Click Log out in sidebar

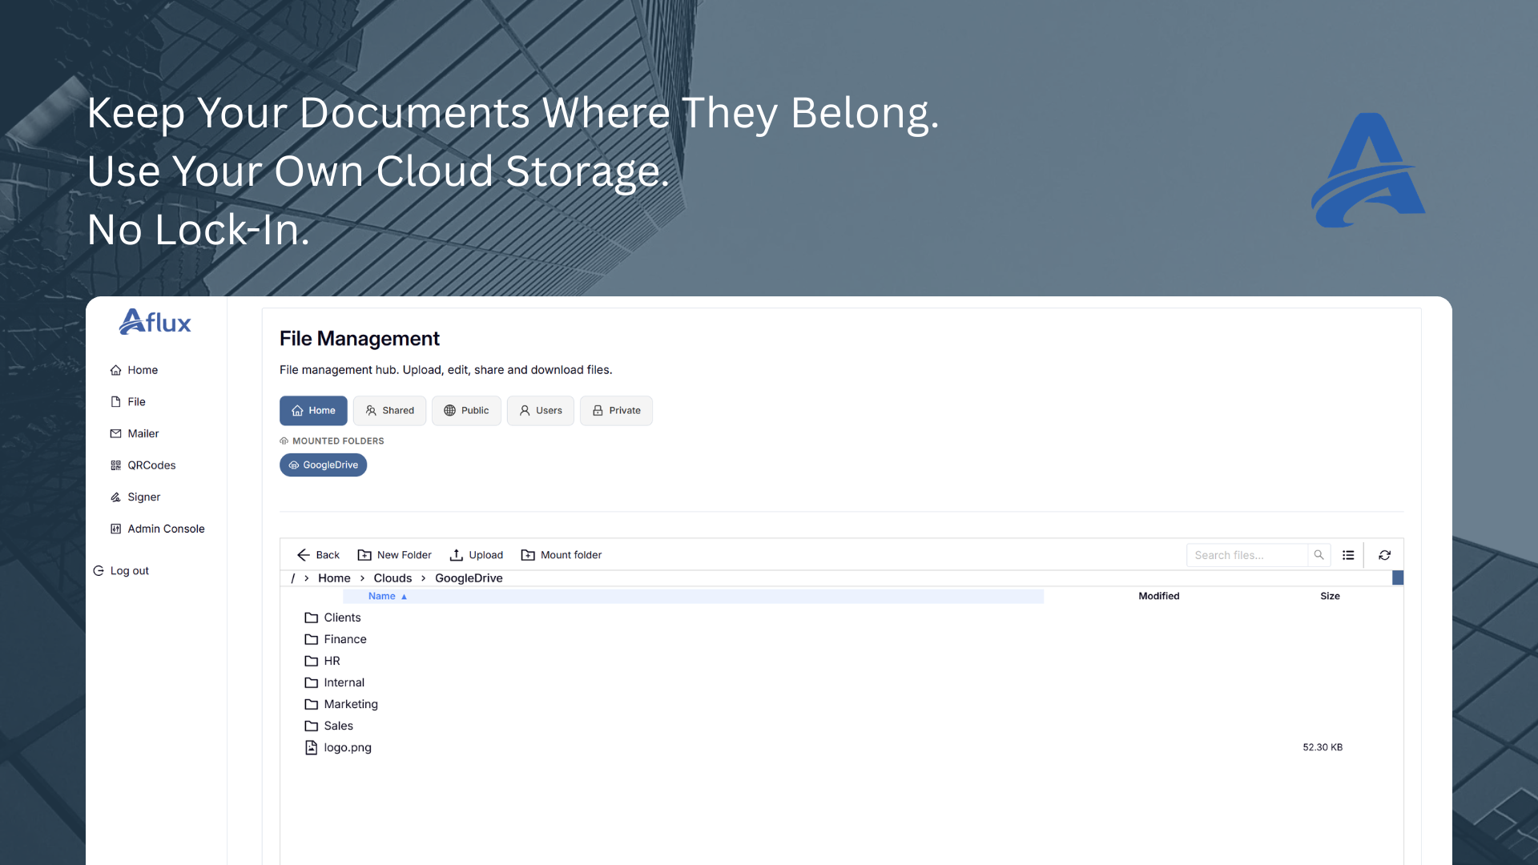point(129,571)
